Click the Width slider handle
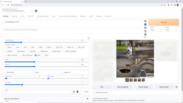This screenshot has height=103, width=183. coord(34,62)
